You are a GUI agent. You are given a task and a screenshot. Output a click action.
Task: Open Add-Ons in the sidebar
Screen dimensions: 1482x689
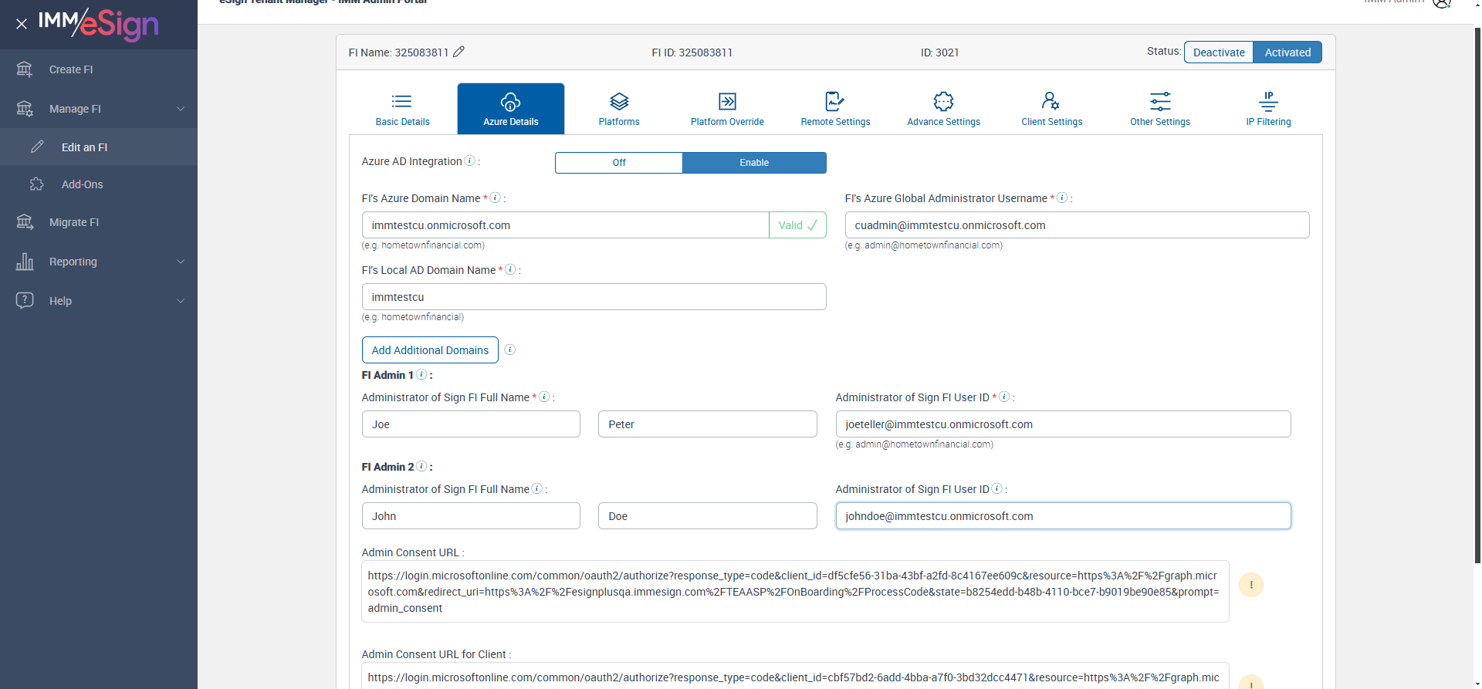pyautogui.click(x=99, y=184)
